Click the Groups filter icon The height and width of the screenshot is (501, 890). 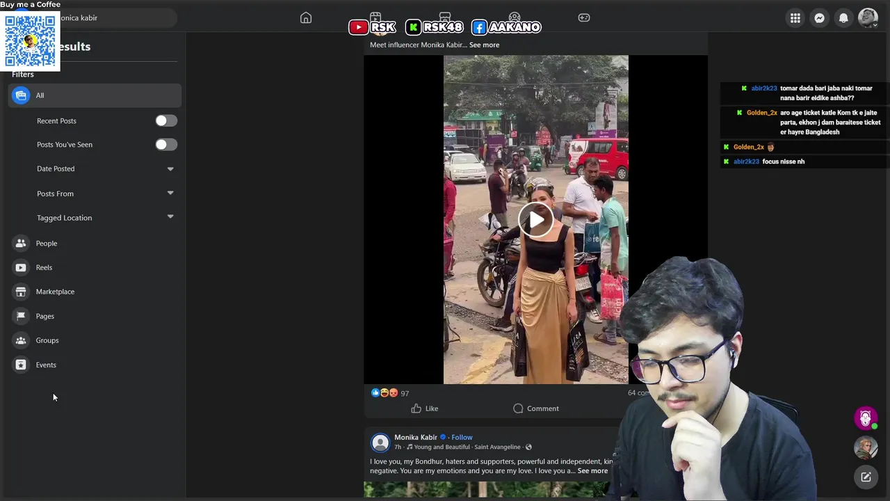click(21, 340)
